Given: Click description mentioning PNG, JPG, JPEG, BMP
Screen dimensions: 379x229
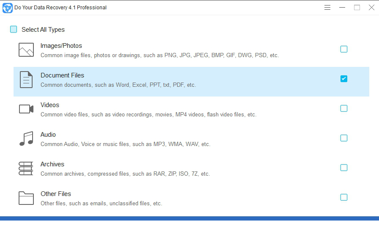Looking at the screenshot, I should pyautogui.click(x=160, y=55).
